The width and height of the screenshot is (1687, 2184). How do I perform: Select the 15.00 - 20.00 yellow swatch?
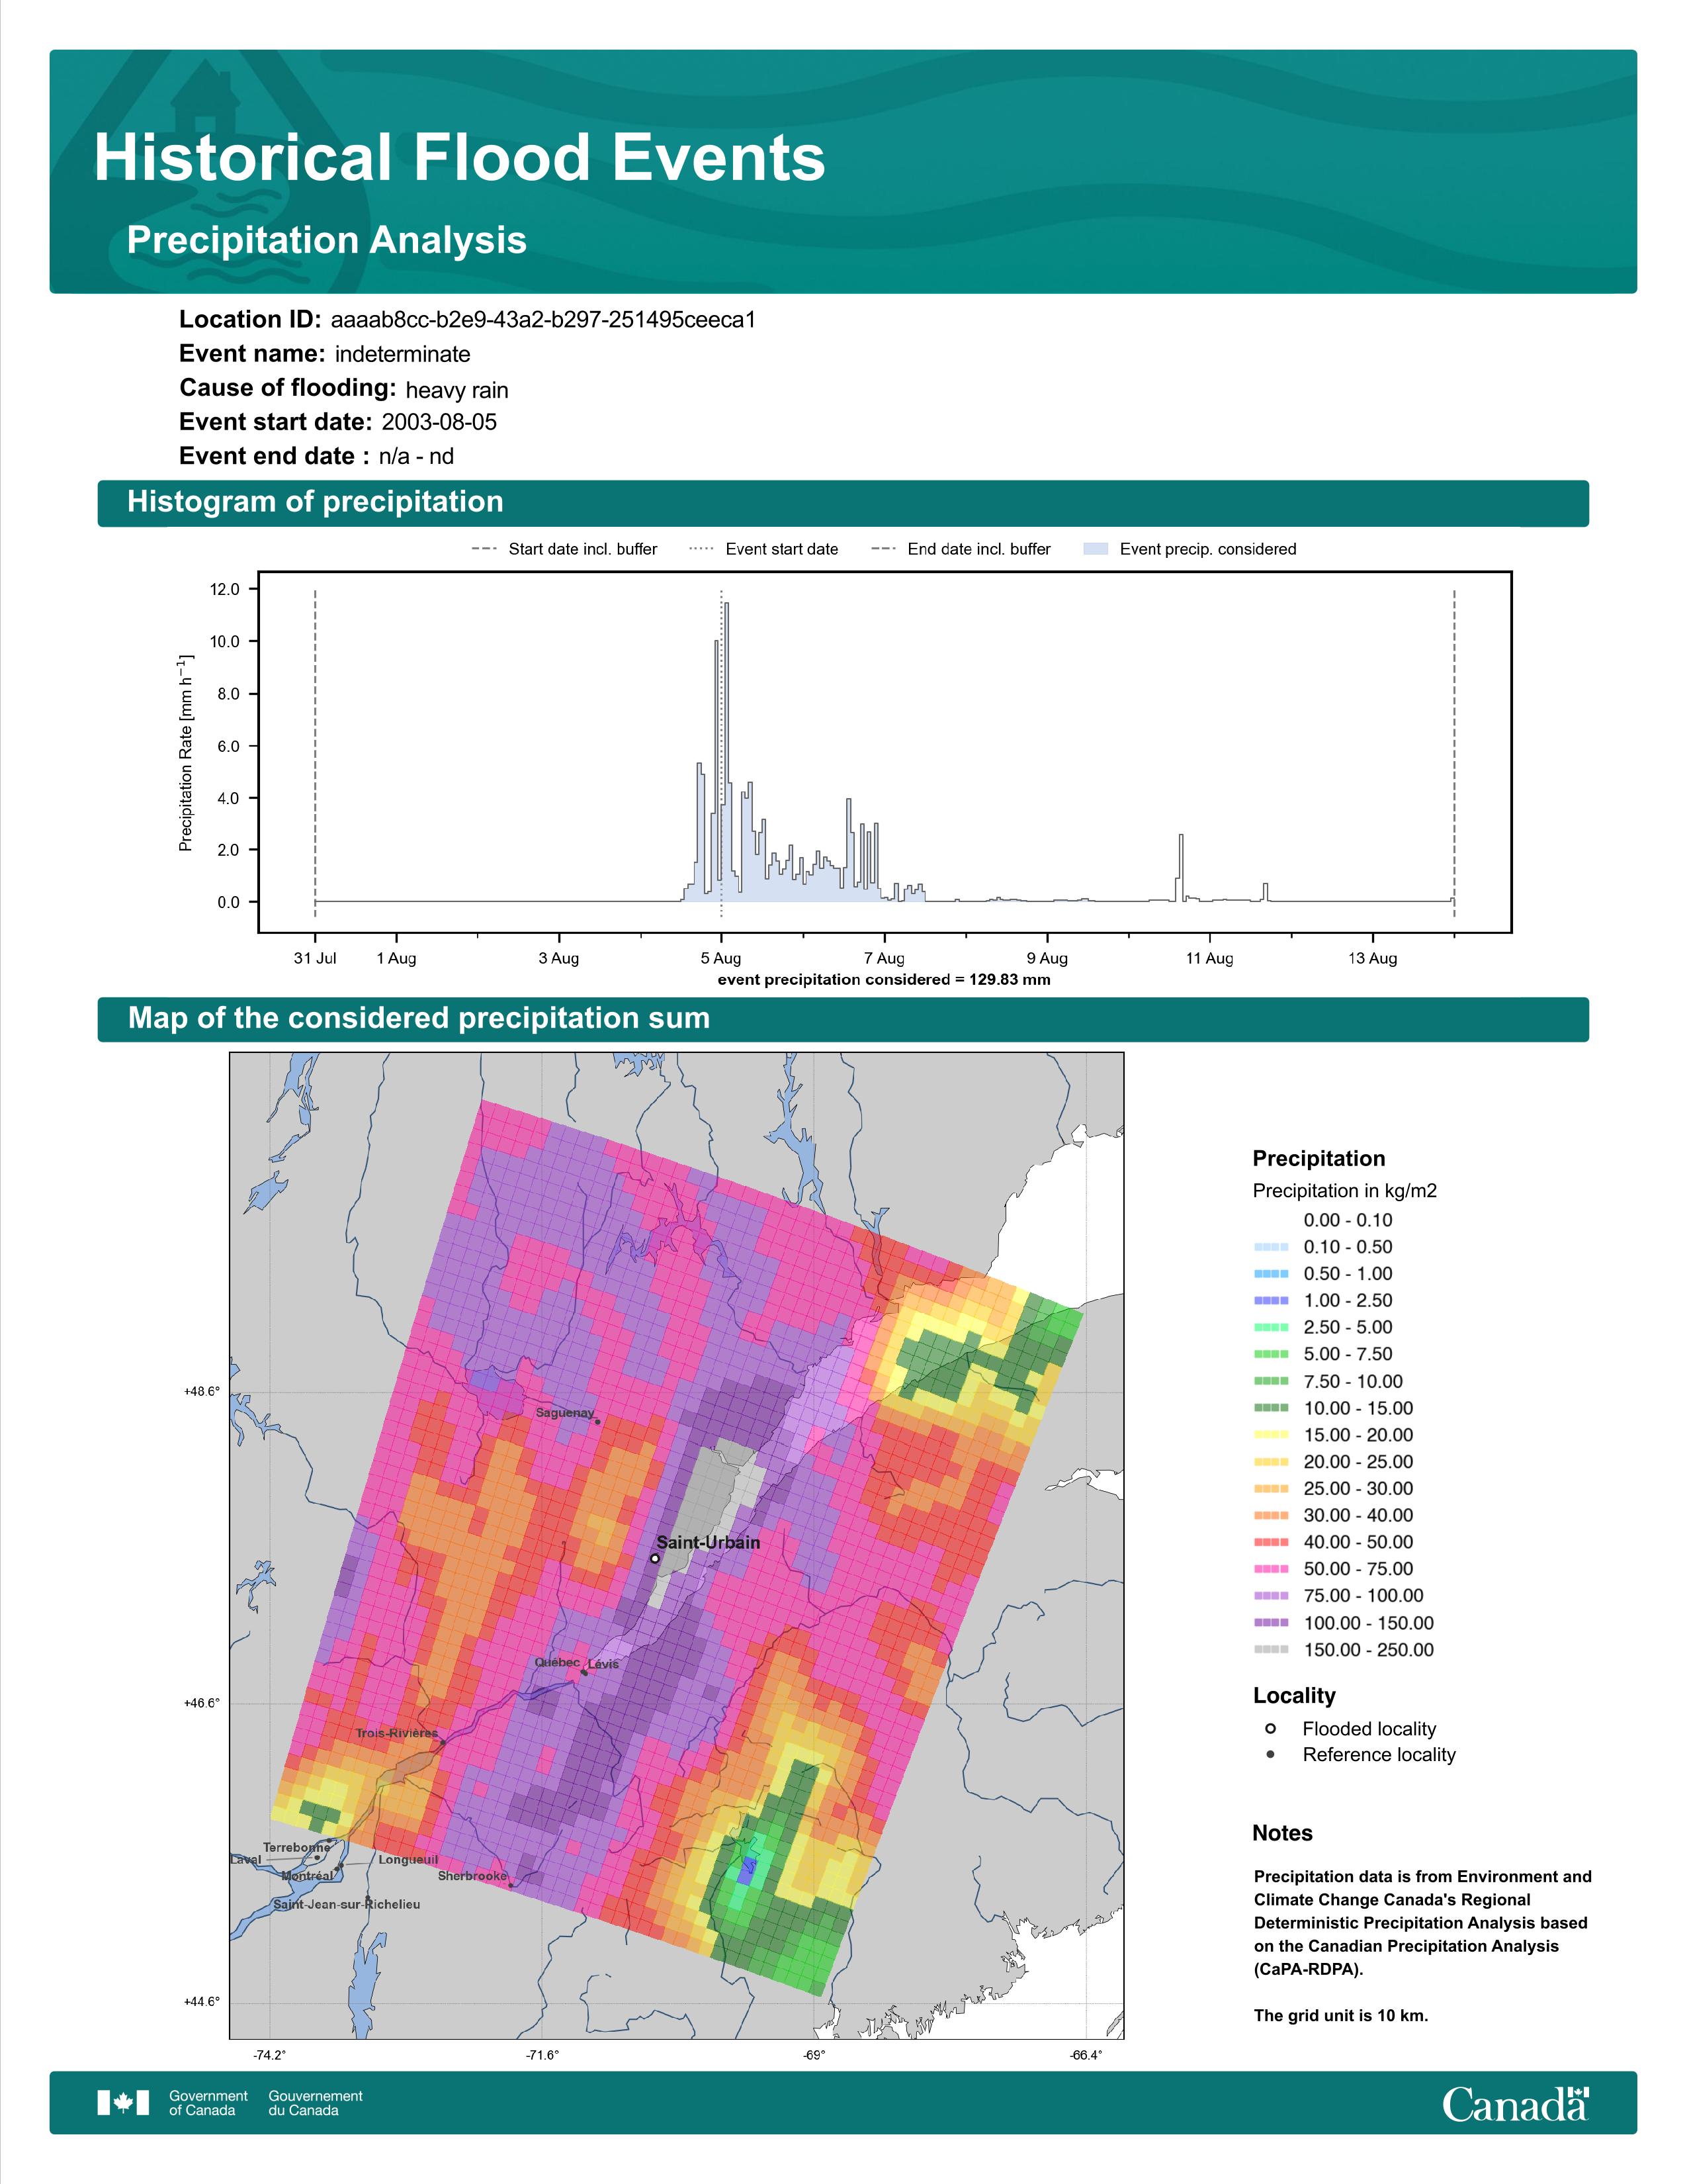pyautogui.click(x=1272, y=1435)
